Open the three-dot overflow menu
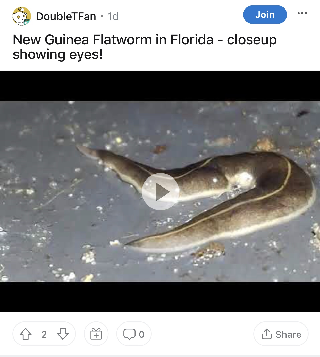This screenshot has height=357, width=320. tap(302, 13)
